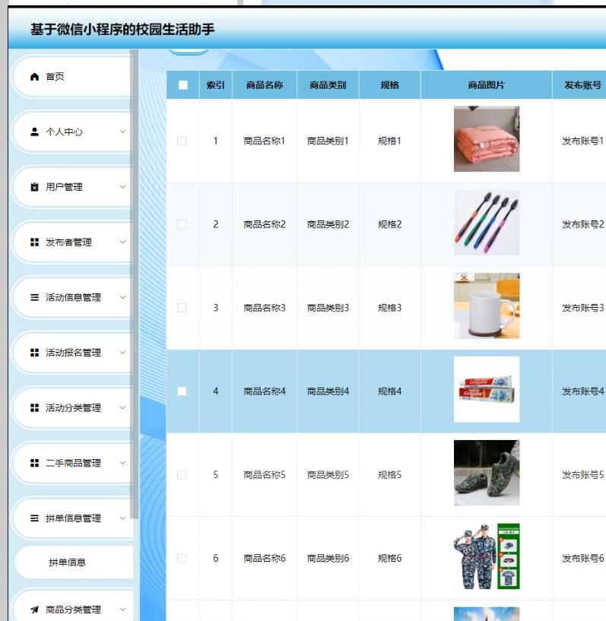Click the cell 商品类别1
This screenshot has width=606, height=621.
coord(328,141)
